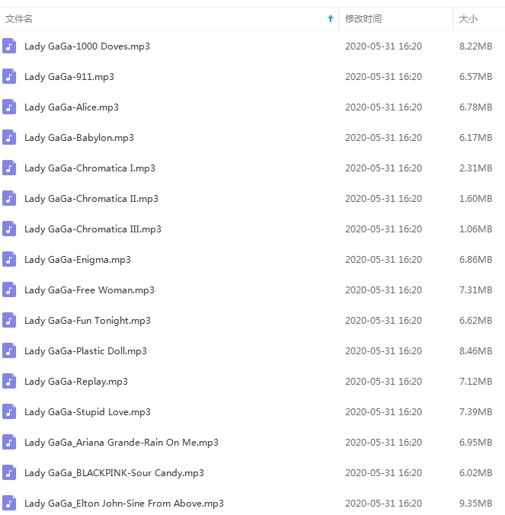Click Lady GaGa-Fun Tonight.mp3 file name
Viewport: 505px width, 515px height.
click(x=88, y=321)
